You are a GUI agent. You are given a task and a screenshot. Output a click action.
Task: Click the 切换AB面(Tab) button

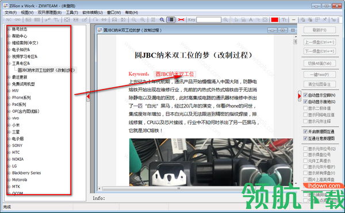320,63
